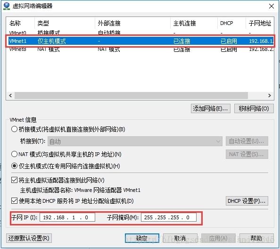Click the 主机连接 column header
The image size is (280, 249).
[x=194, y=23]
